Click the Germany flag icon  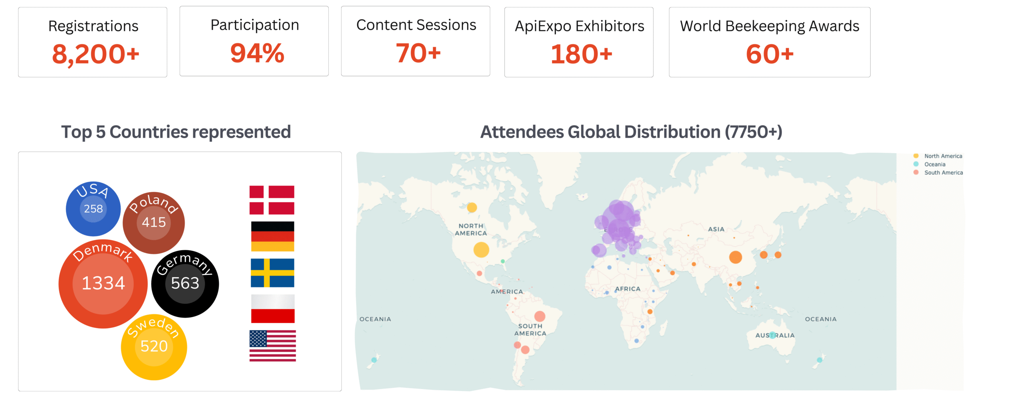[272, 236]
